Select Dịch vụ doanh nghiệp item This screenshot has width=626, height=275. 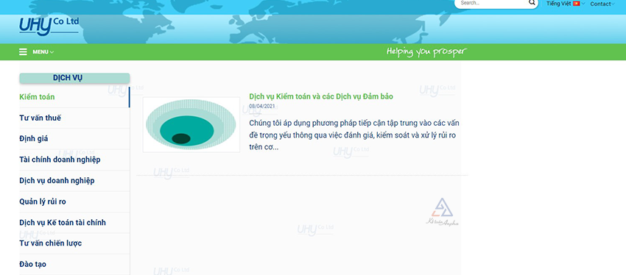click(x=57, y=181)
